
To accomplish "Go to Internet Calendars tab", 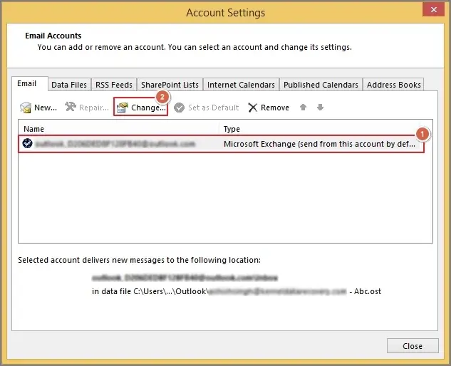I will click(x=241, y=85).
